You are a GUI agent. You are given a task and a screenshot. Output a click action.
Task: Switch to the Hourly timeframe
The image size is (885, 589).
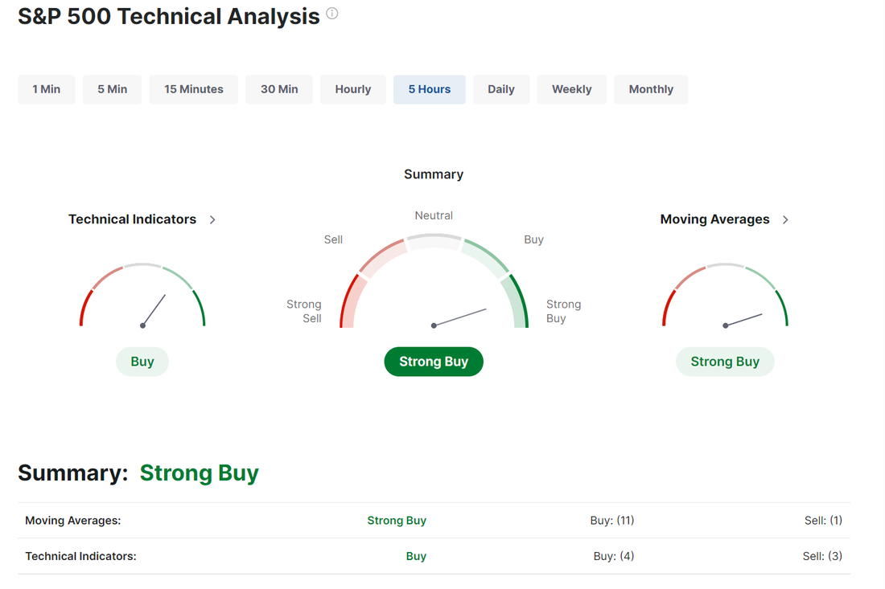[352, 90]
